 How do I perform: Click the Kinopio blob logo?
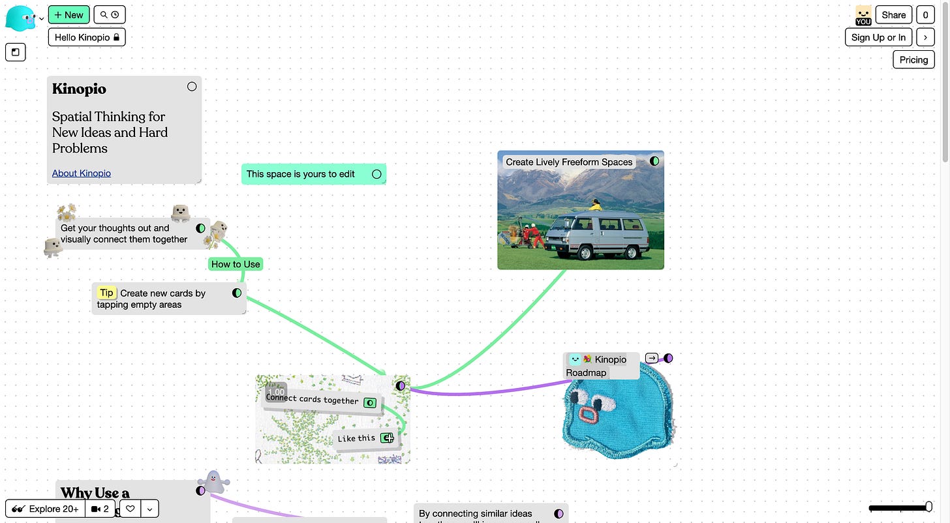[x=21, y=18]
